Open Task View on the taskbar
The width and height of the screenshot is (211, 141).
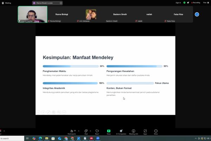[27, 138]
